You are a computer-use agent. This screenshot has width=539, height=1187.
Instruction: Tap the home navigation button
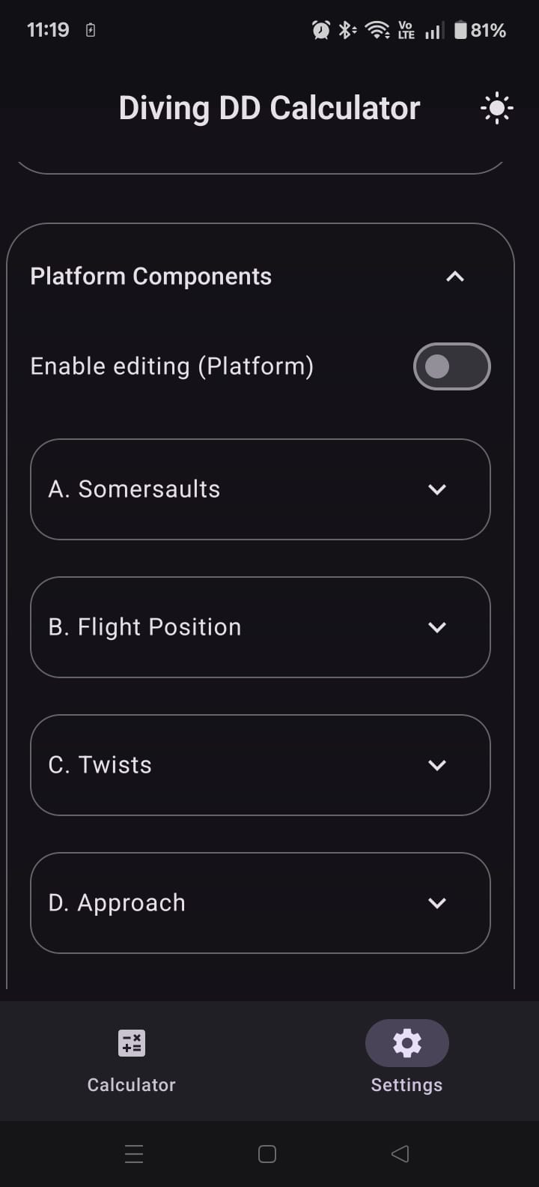coord(267,1154)
